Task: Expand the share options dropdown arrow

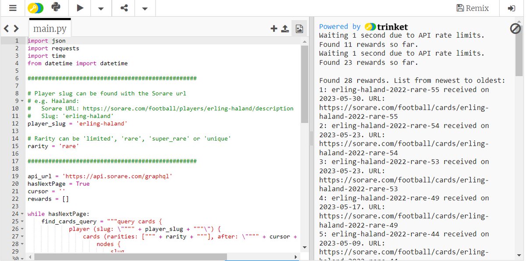Action: (145, 8)
